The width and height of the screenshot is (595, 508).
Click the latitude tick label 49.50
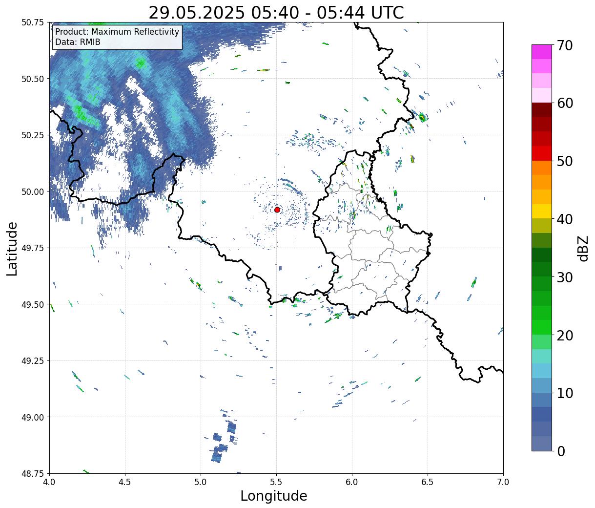click(x=33, y=304)
